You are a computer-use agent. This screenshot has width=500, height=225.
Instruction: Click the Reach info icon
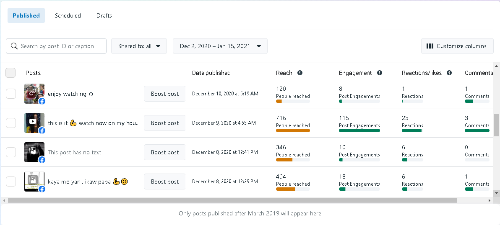pyautogui.click(x=300, y=73)
